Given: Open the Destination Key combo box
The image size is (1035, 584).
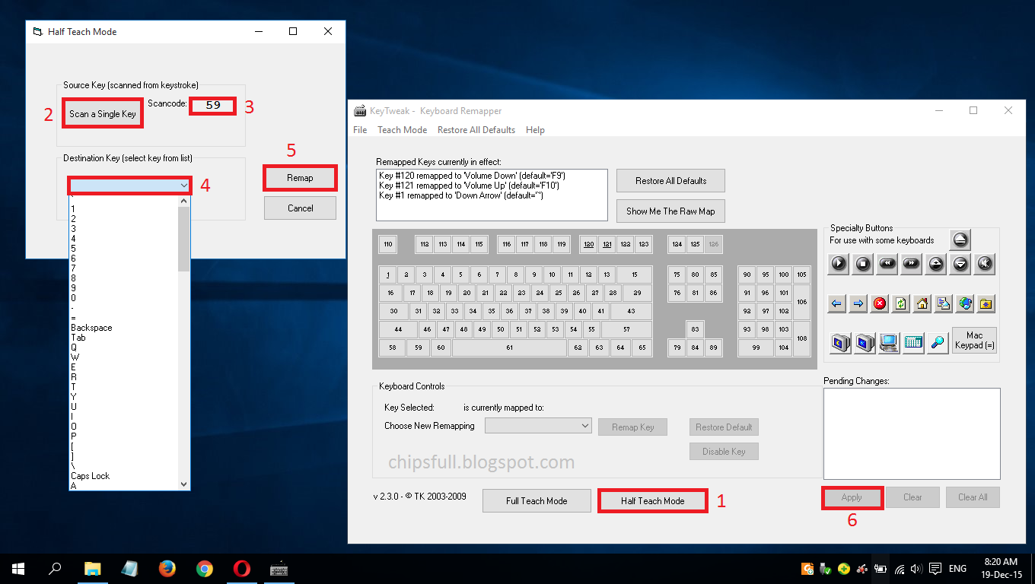Looking at the screenshot, I should click(129, 185).
